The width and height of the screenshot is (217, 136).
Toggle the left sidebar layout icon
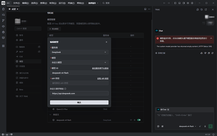(175, 3)
